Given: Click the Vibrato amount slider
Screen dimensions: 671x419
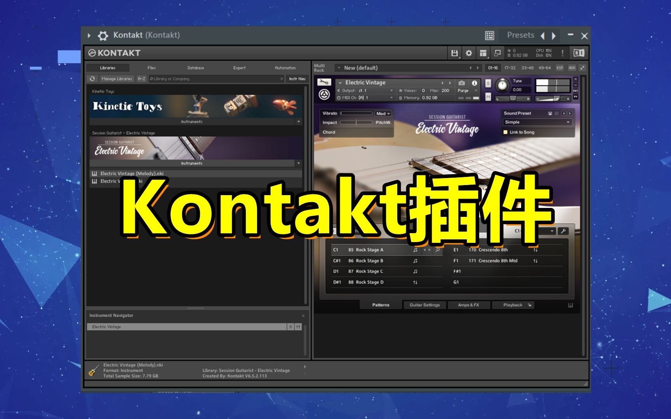Looking at the screenshot, I should point(356,113).
